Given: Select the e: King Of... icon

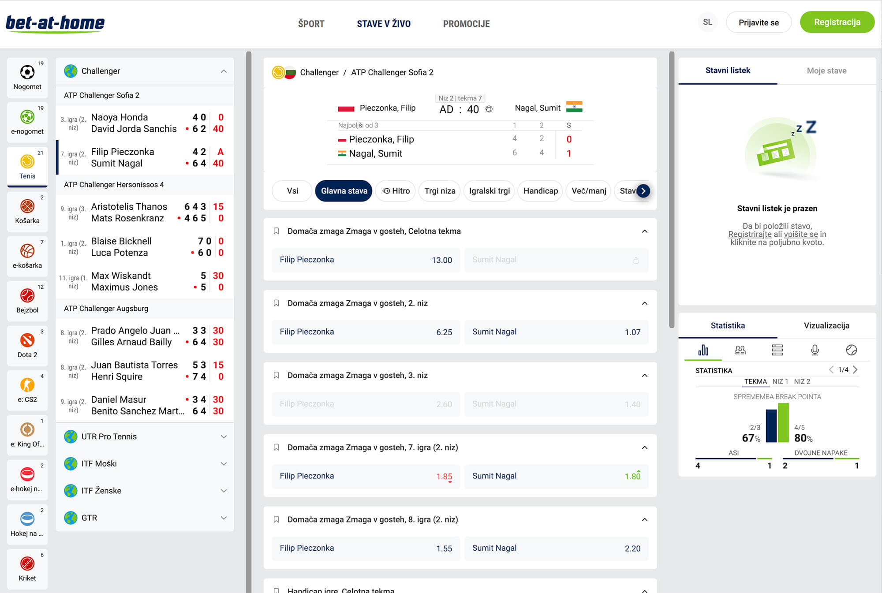Looking at the screenshot, I should pyautogui.click(x=27, y=434).
